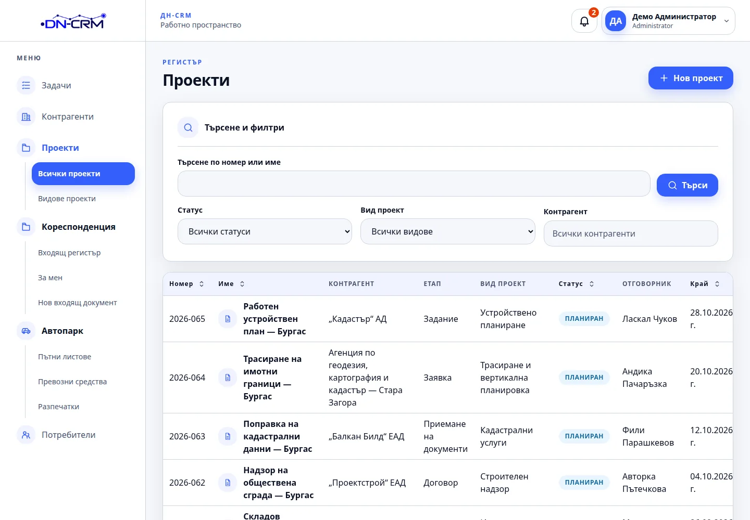The image size is (750, 520).
Task: Click the cell „Балкан Билд“ ЕАД
Action: click(x=367, y=436)
